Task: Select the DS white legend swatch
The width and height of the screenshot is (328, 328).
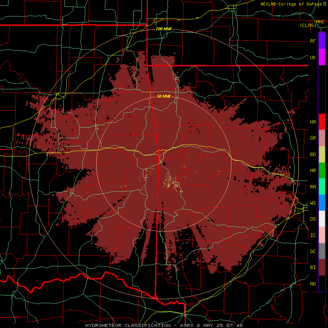Action: click(322, 219)
